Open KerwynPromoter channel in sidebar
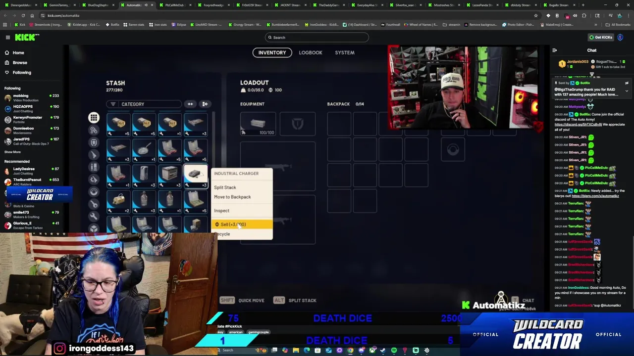The width and height of the screenshot is (634, 356). pos(31,119)
